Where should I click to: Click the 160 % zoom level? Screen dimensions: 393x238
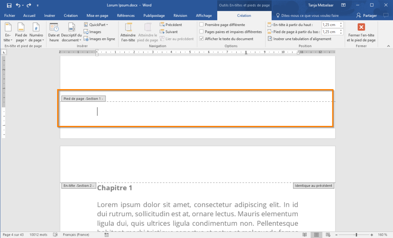coord(383,235)
